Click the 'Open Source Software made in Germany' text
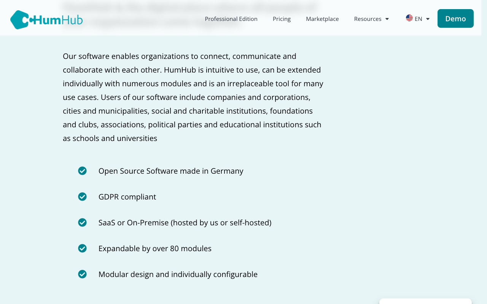Viewport: 487px width, 304px height. coord(171,171)
